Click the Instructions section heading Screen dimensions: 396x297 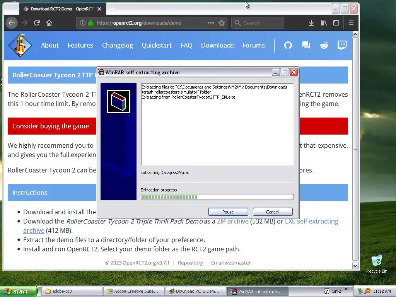pyautogui.click(x=30, y=193)
